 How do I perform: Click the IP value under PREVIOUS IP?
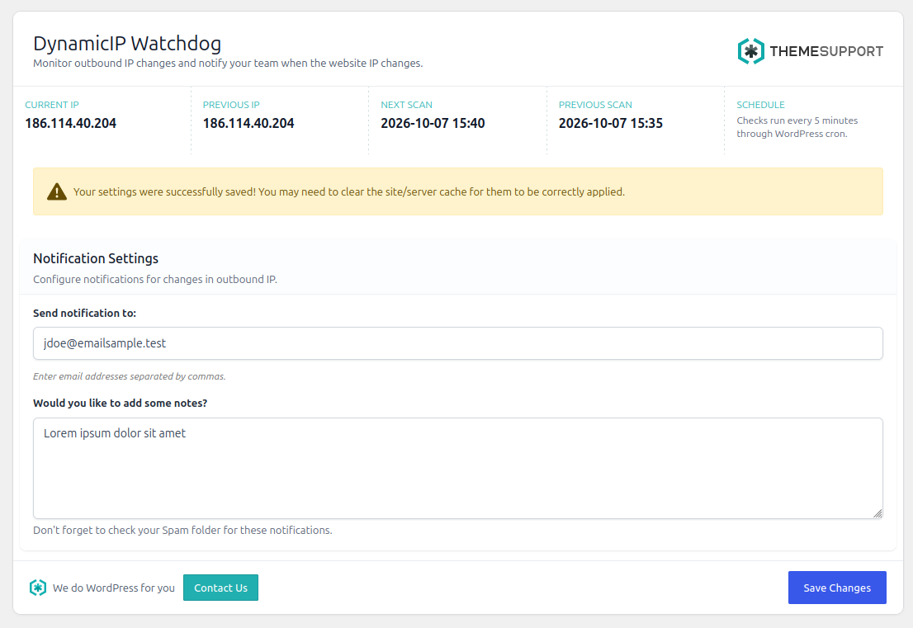(x=248, y=124)
